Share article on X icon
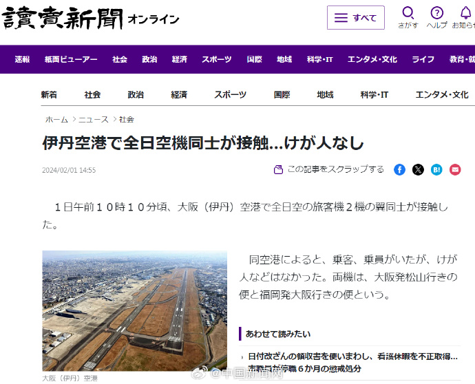This screenshot has height=384, width=475. [x=418, y=169]
